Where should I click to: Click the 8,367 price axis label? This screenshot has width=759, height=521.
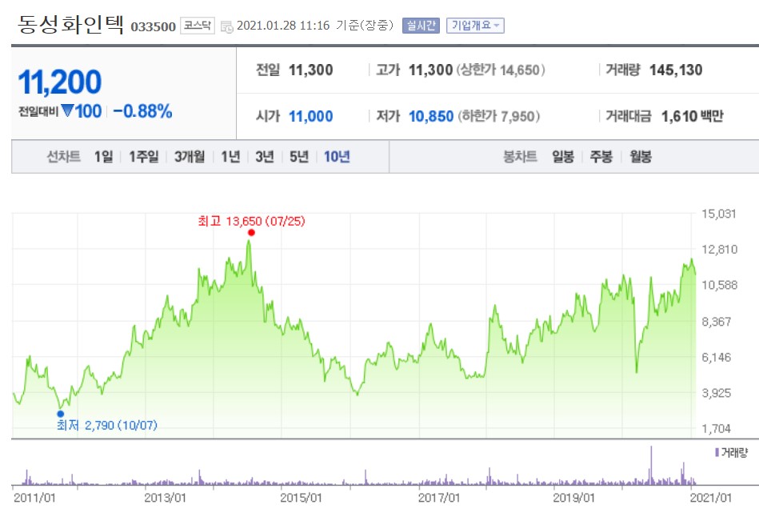point(717,322)
